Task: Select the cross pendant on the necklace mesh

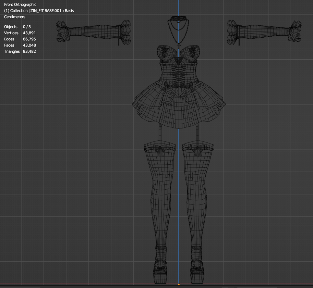Action: click(x=179, y=47)
